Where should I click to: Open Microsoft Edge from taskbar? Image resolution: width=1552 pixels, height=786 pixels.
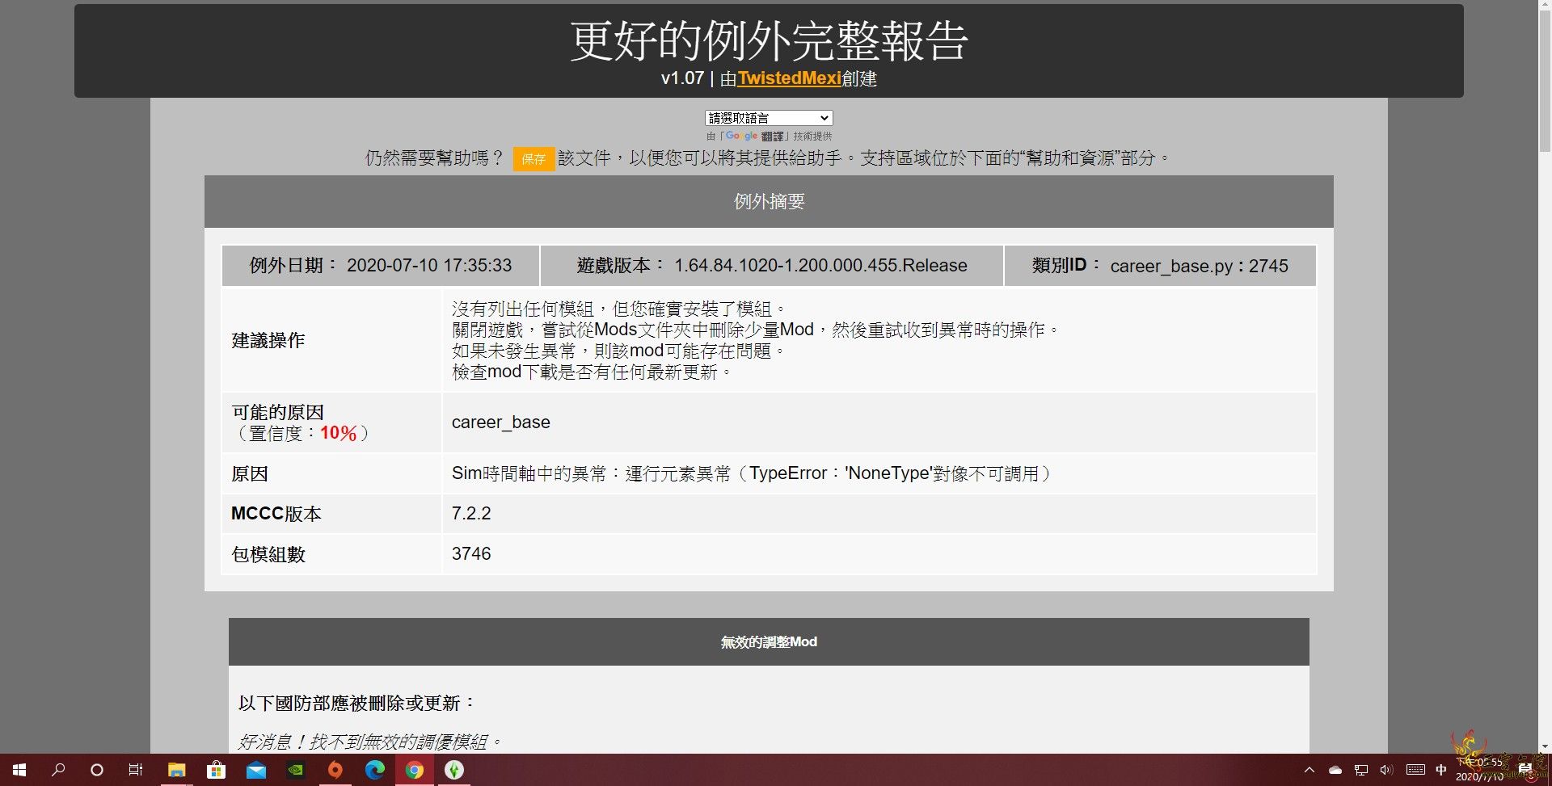[375, 770]
